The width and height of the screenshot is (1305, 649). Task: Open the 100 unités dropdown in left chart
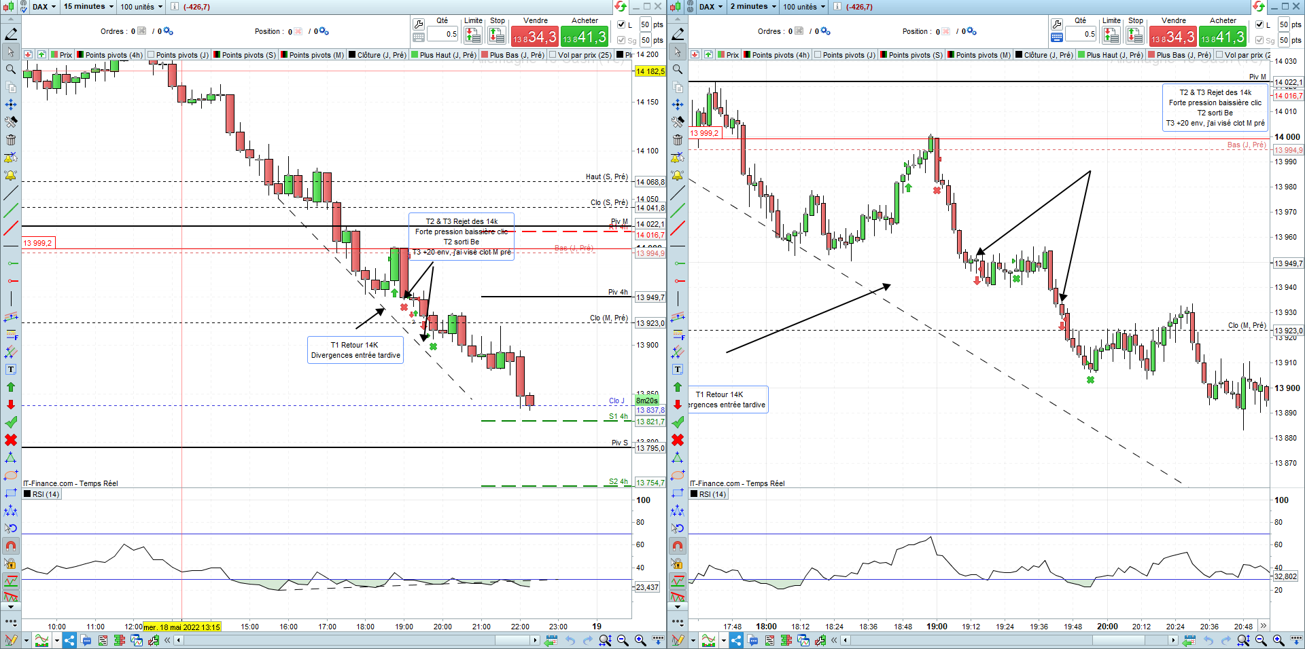point(141,7)
